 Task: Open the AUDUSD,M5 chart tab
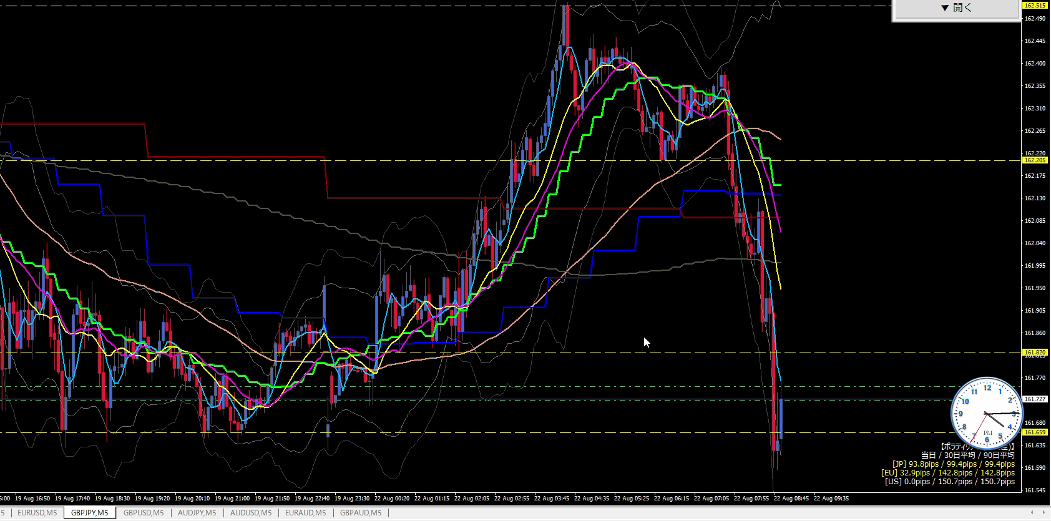250,513
